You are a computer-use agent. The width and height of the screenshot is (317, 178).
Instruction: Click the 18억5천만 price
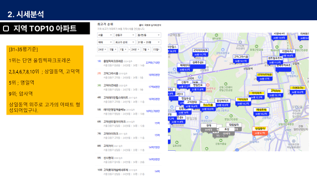[154, 75]
